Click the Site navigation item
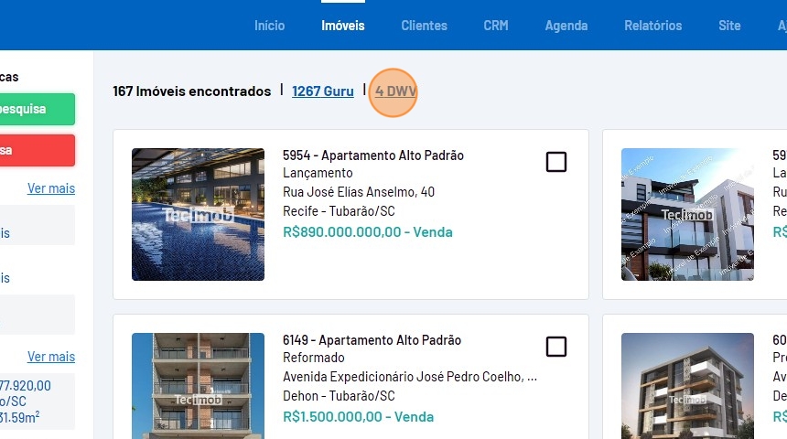This screenshot has height=439, width=787. click(729, 26)
